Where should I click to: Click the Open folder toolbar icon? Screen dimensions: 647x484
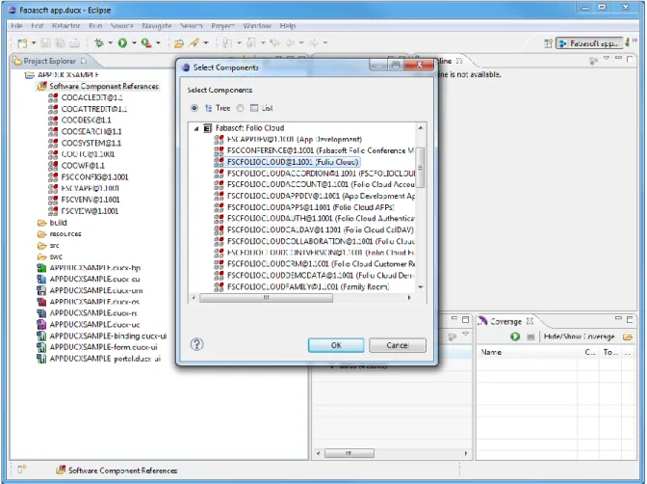pos(179,43)
